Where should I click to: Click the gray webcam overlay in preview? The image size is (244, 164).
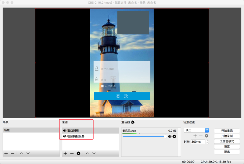(x=133, y=23)
